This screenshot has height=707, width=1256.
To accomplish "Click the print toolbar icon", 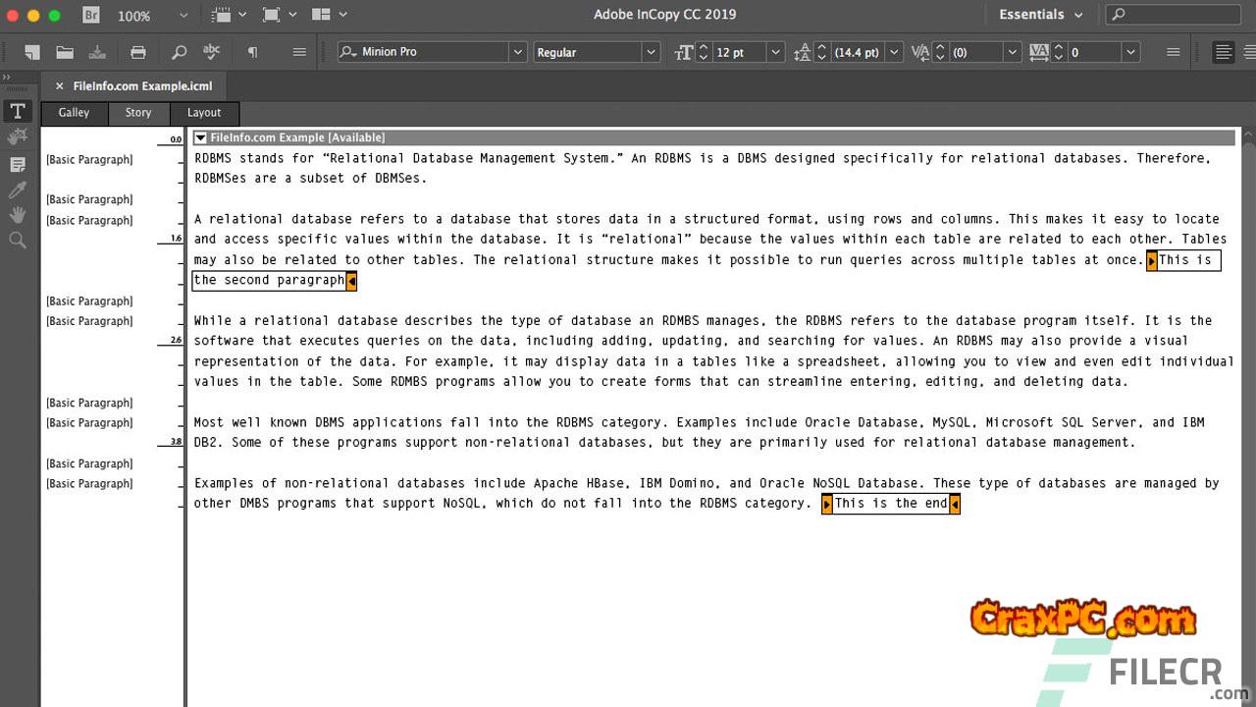I will coord(138,52).
